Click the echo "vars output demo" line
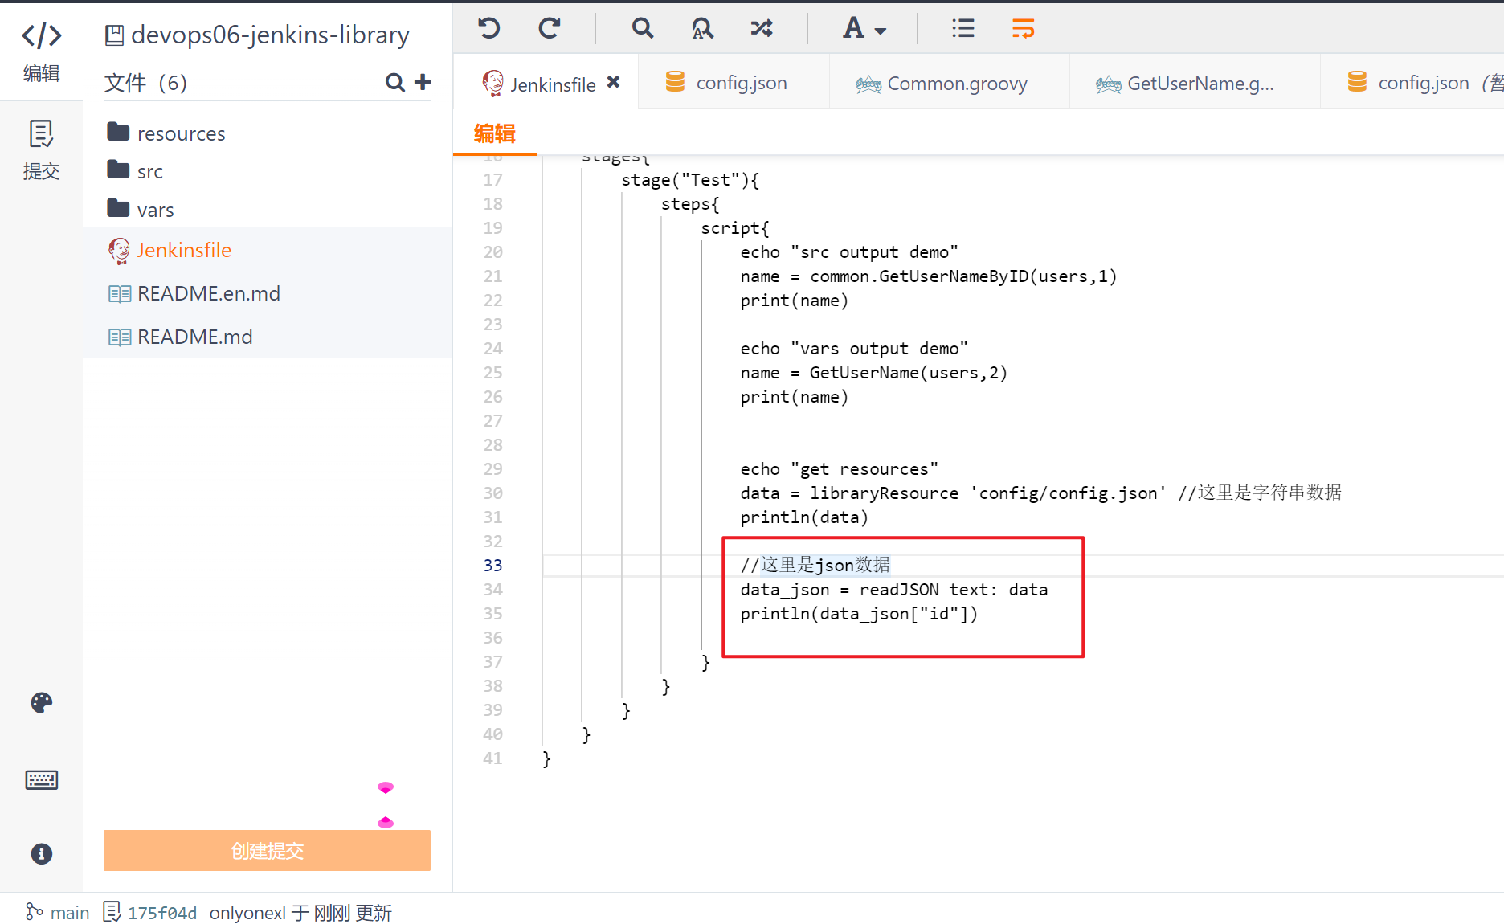 pyautogui.click(x=854, y=349)
